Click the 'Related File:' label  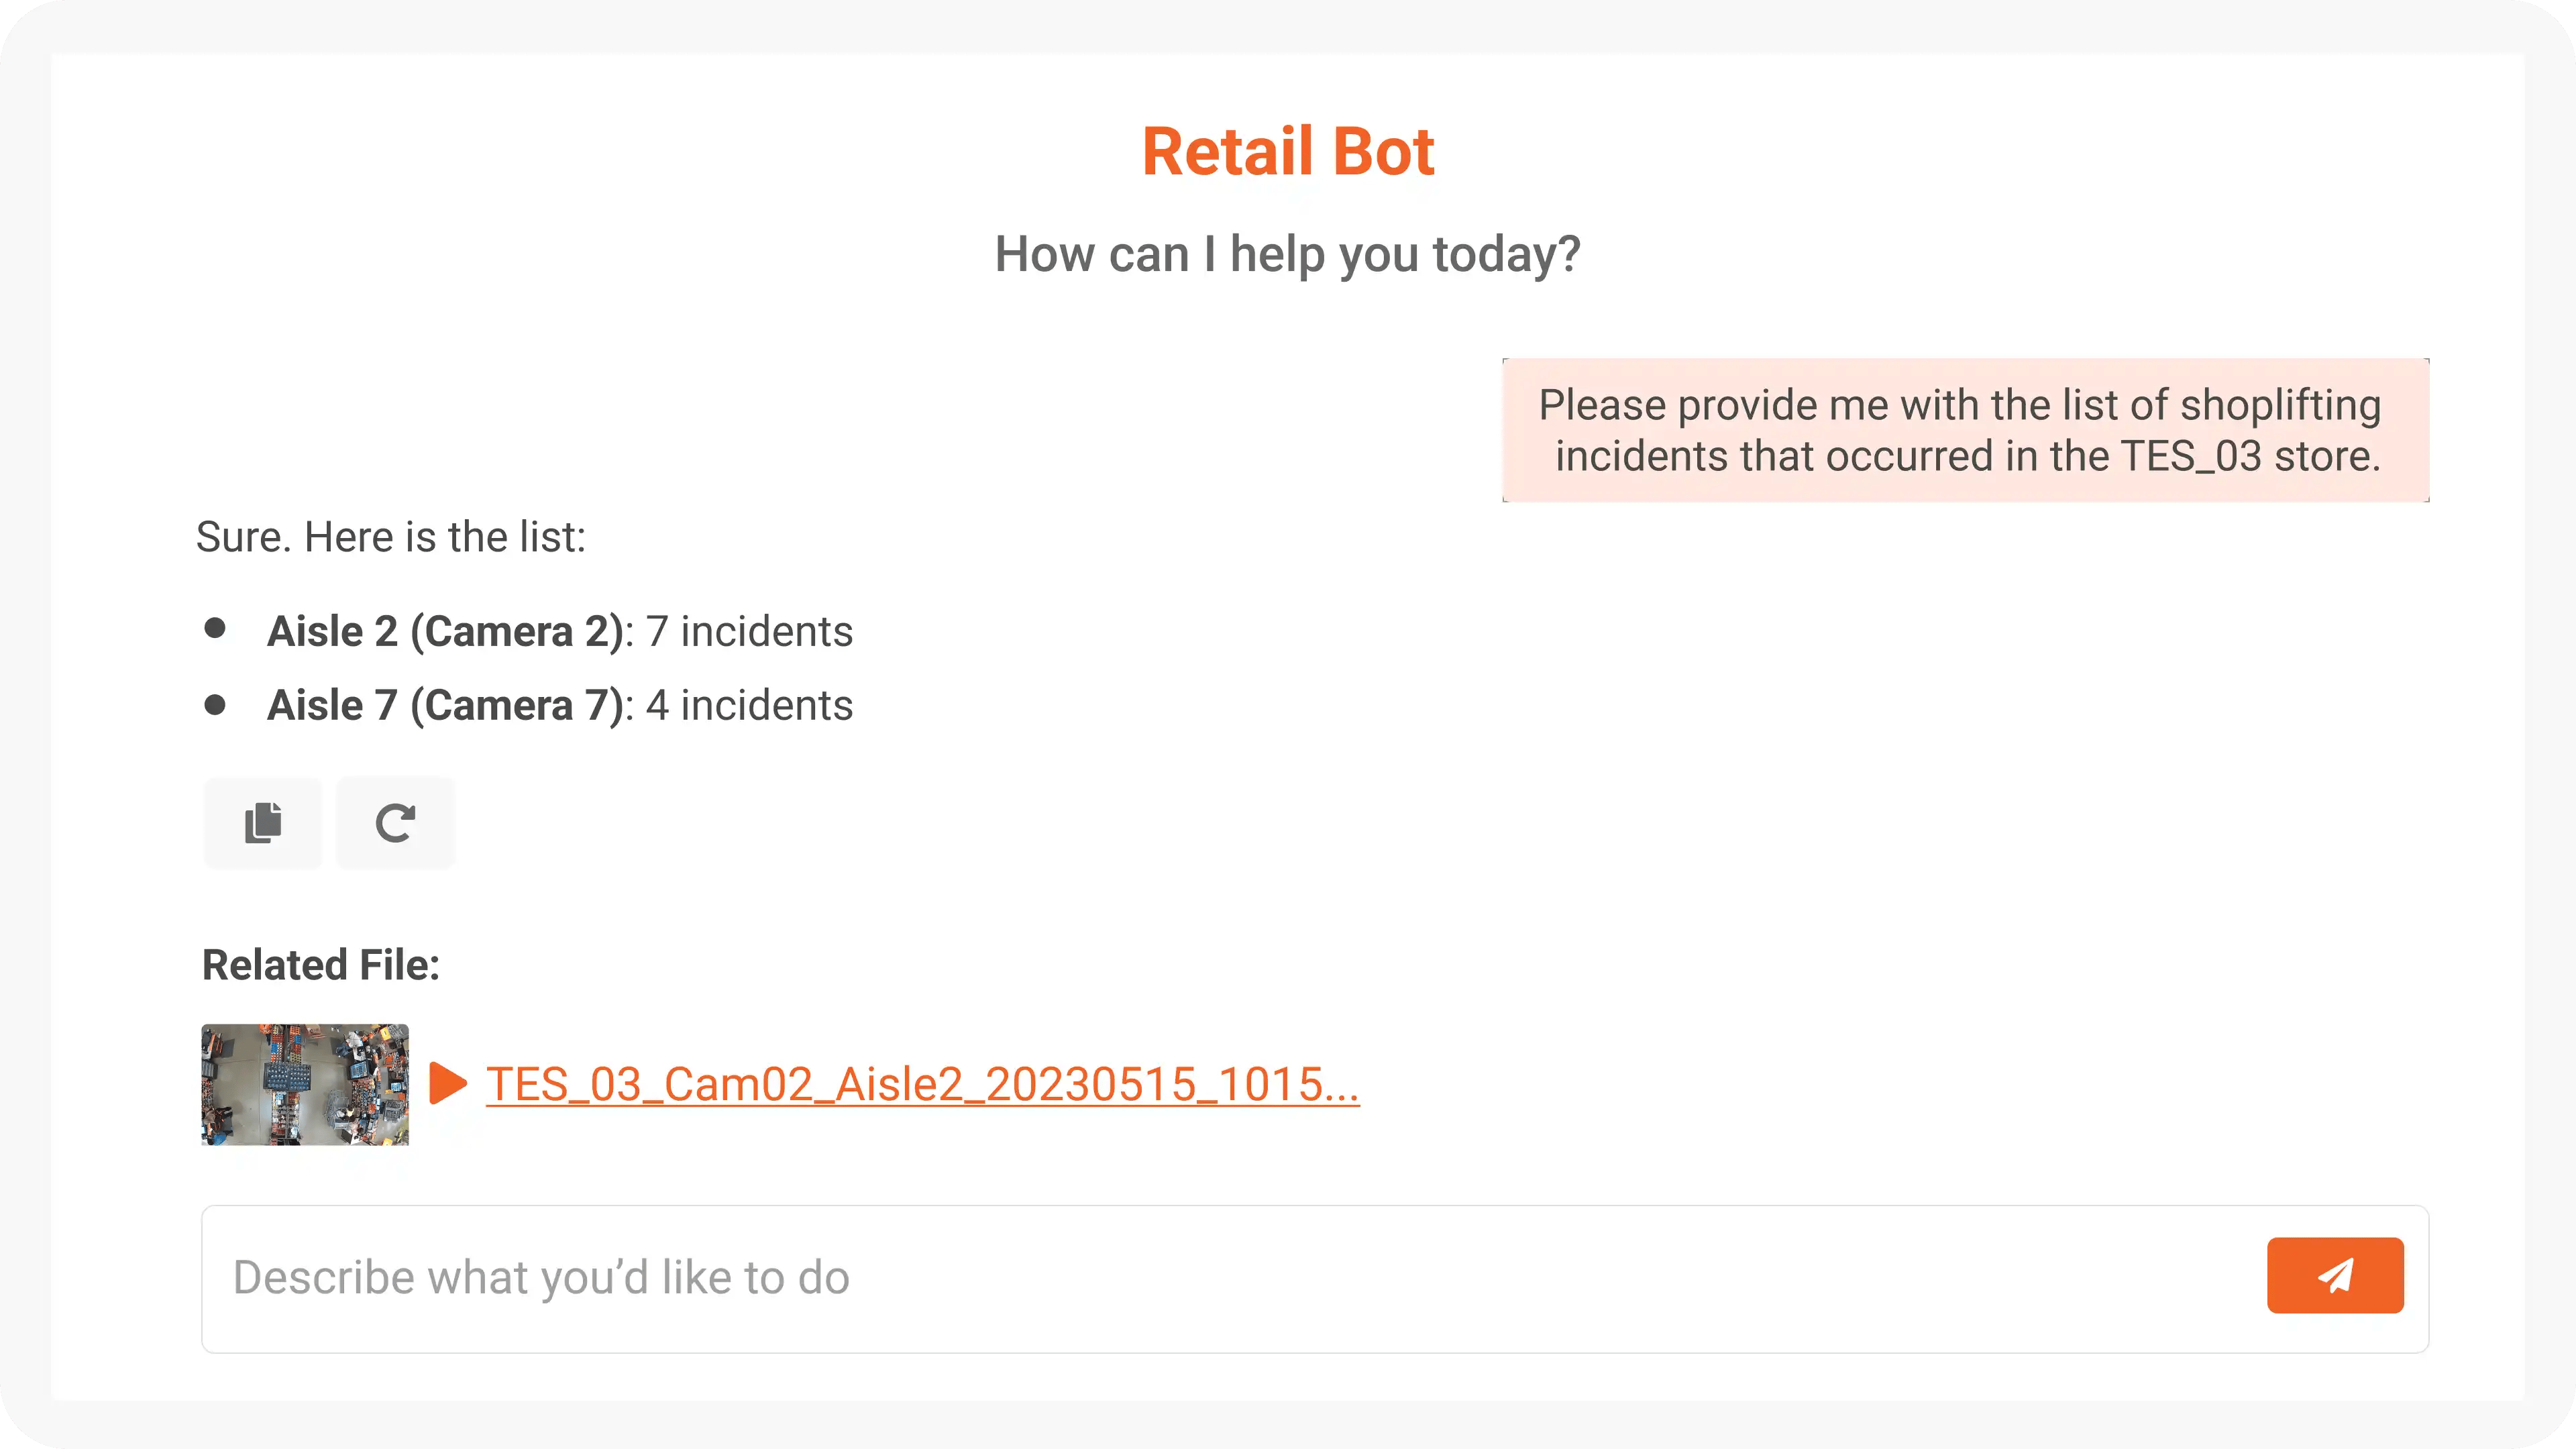[321, 965]
